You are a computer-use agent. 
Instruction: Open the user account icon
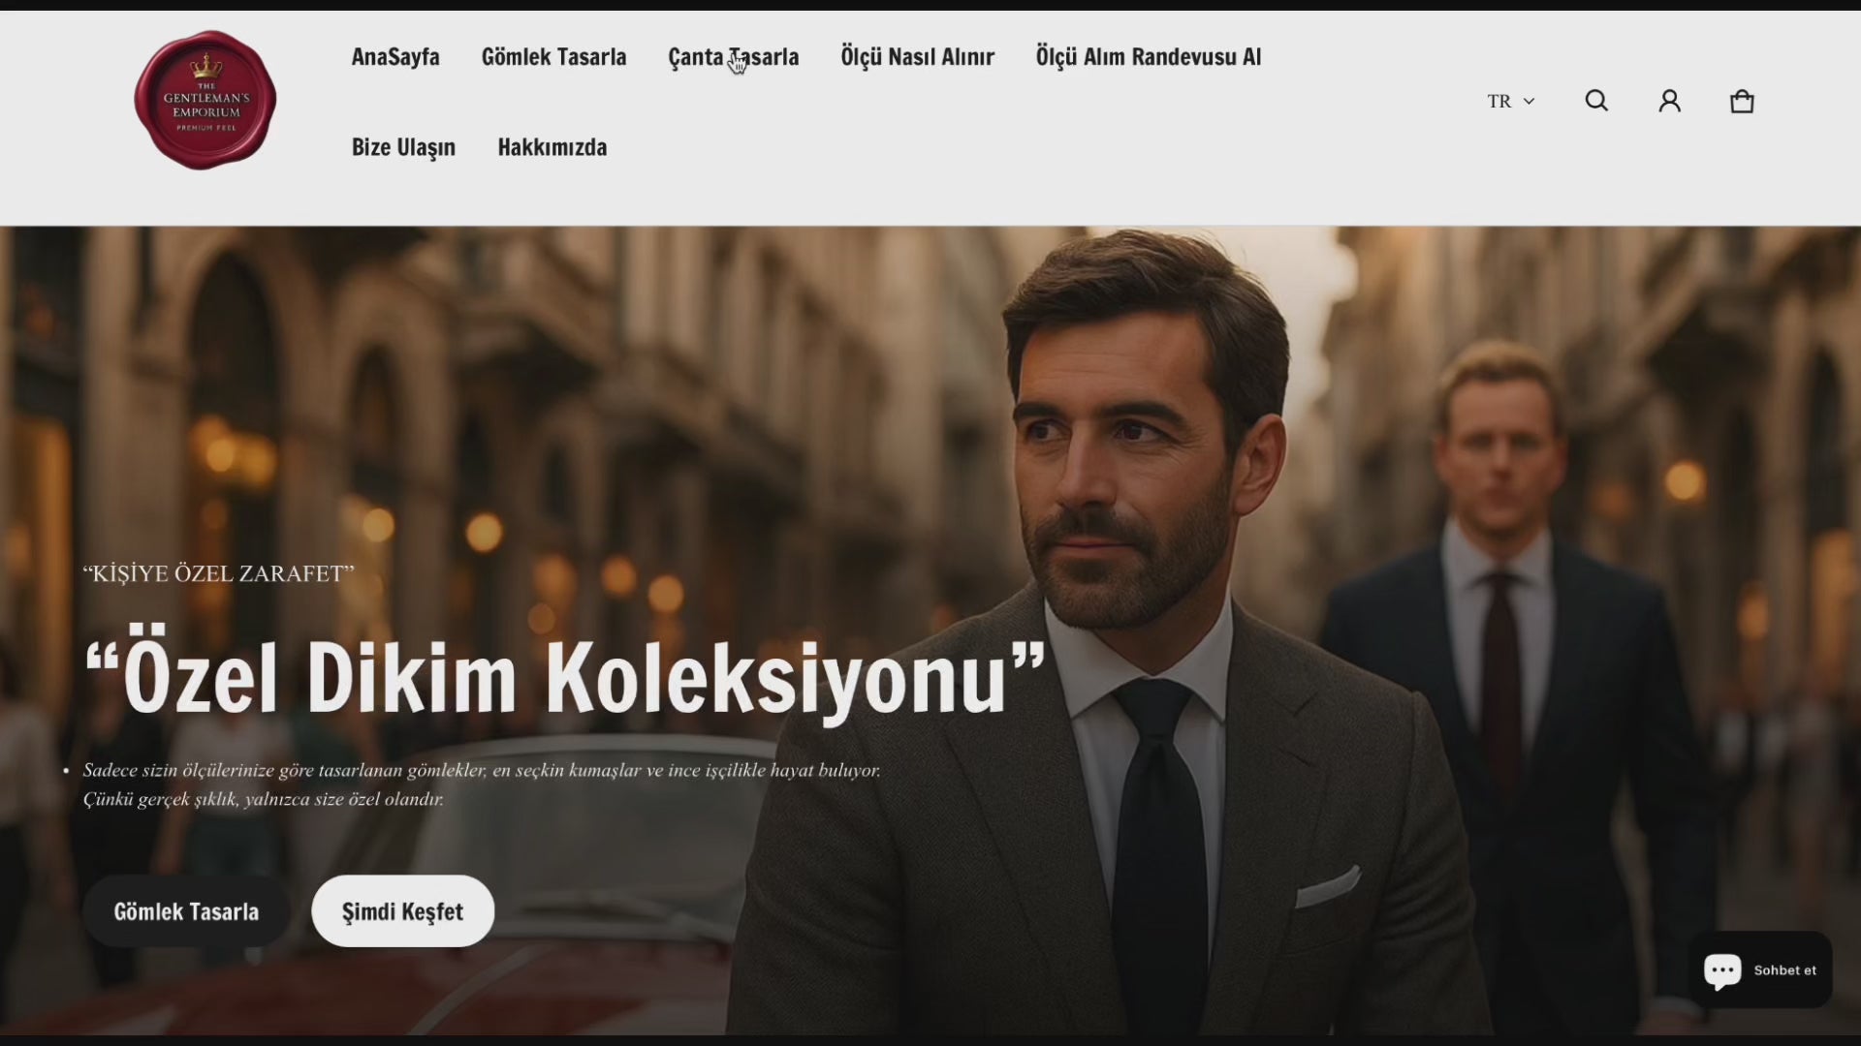coord(1669,101)
